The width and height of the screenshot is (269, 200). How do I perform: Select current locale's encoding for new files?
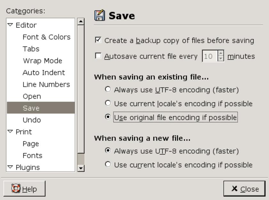(108, 165)
